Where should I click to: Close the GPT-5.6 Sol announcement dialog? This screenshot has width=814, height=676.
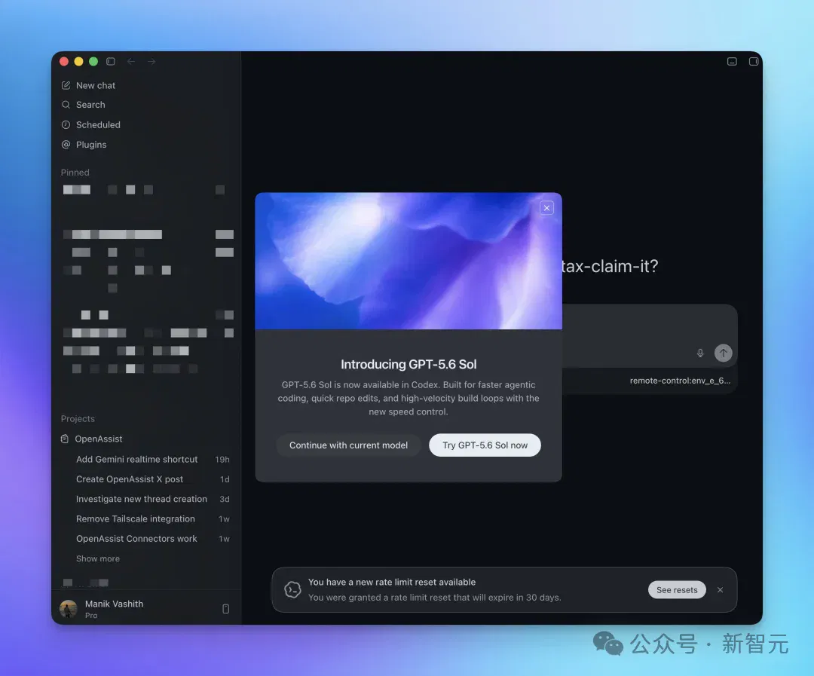click(546, 208)
